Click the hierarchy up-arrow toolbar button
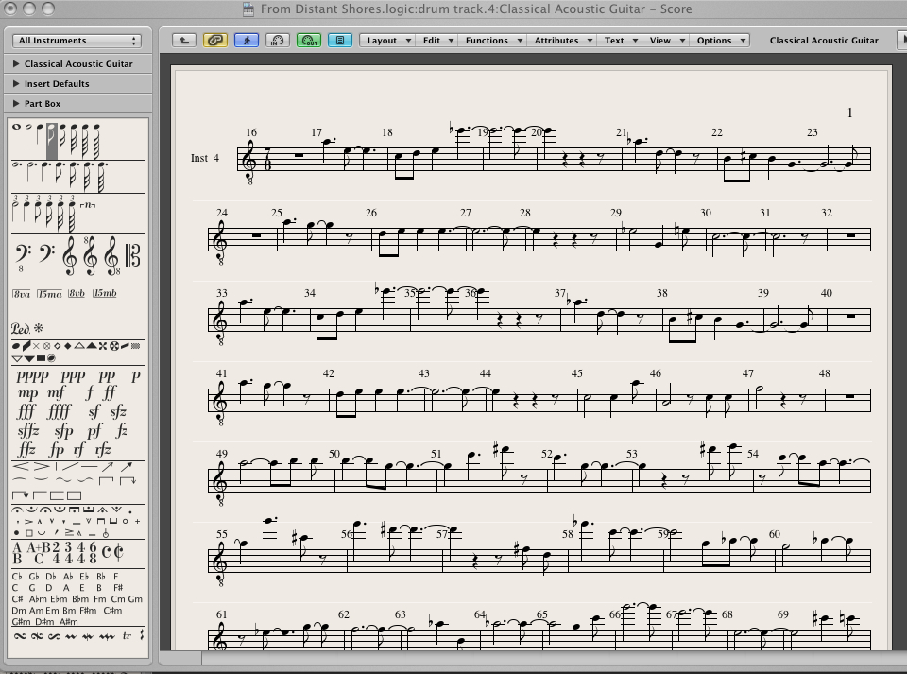 point(184,40)
